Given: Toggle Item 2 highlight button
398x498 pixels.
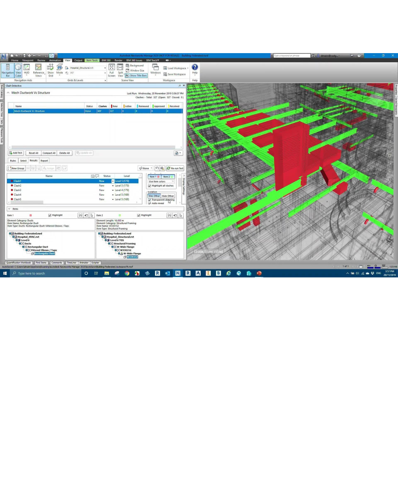Looking at the screenshot, I should pos(168,177).
